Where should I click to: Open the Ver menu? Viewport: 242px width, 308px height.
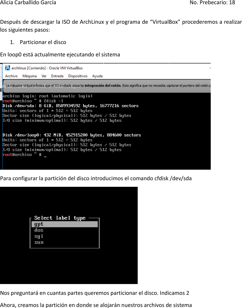click(44, 76)
